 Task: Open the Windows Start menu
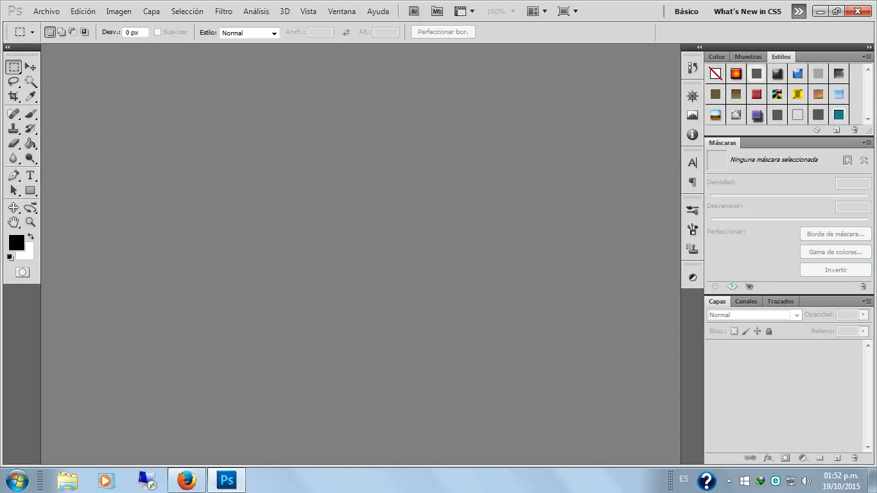click(x=16, y=480)
